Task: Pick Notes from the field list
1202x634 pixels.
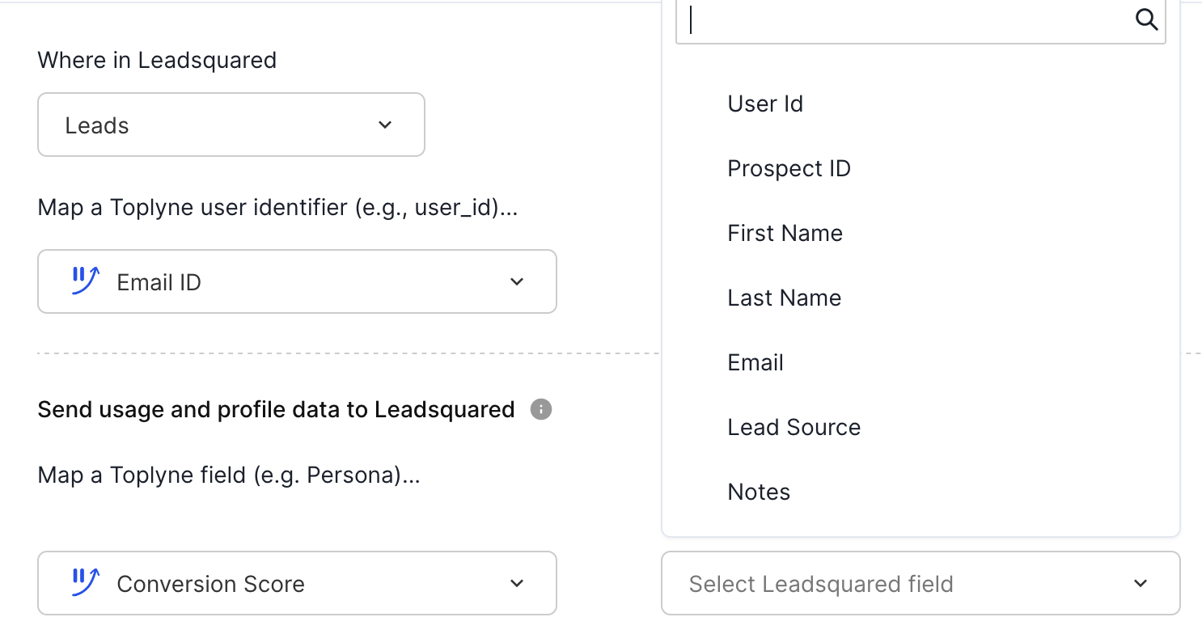Action: click(x=759, y=492)
